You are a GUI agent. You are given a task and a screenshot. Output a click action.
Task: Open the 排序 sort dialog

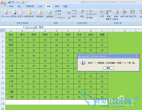[74, 14]
